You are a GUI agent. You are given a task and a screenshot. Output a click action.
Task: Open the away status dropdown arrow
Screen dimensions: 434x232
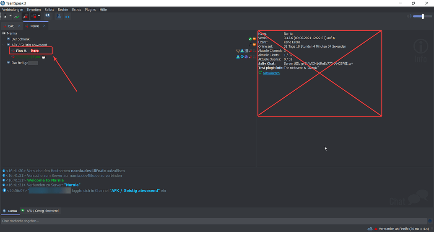pos(10,16)
